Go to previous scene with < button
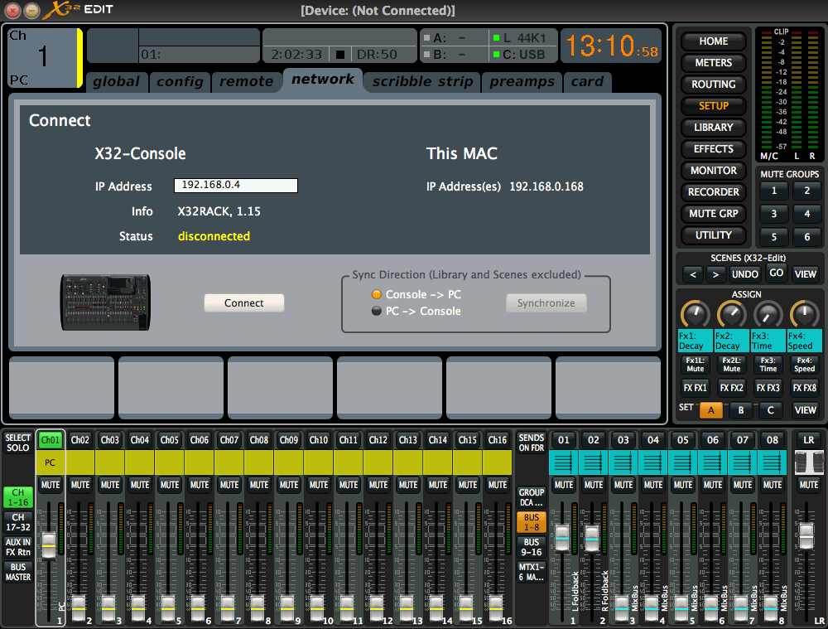828x629 pixels. tap(693, 274)
